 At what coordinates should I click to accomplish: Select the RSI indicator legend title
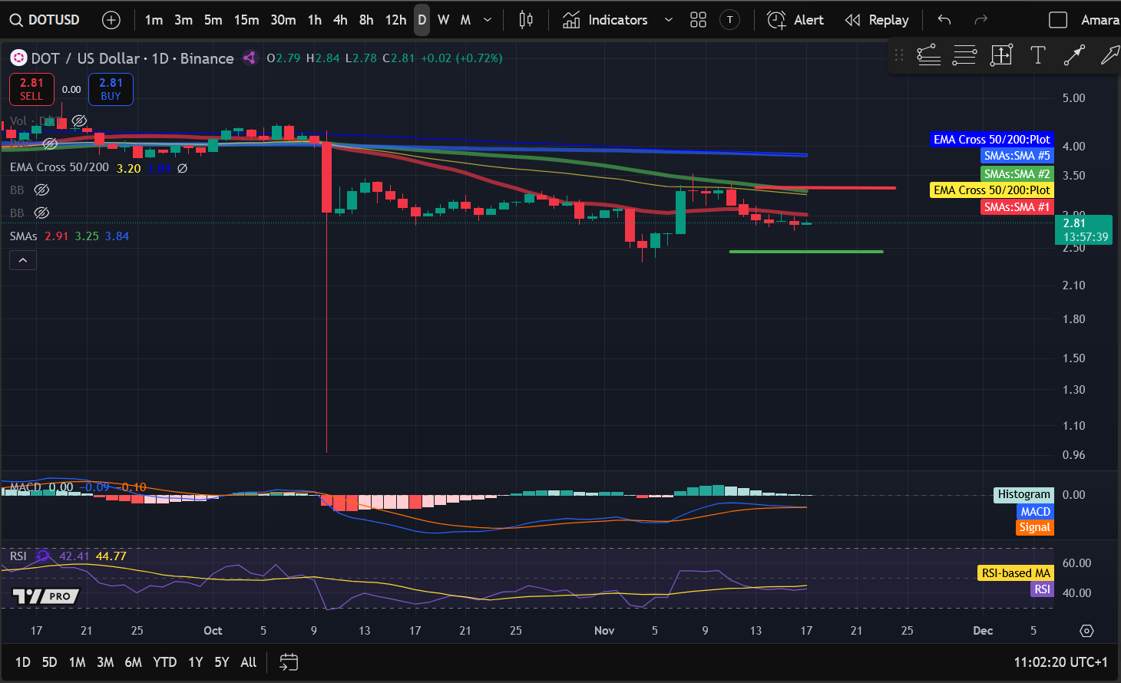[x=18, y=556]
